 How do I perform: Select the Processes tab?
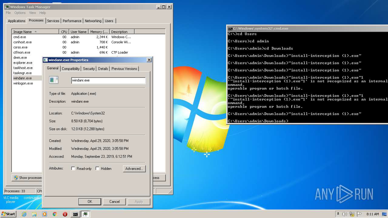pos(36,21)
